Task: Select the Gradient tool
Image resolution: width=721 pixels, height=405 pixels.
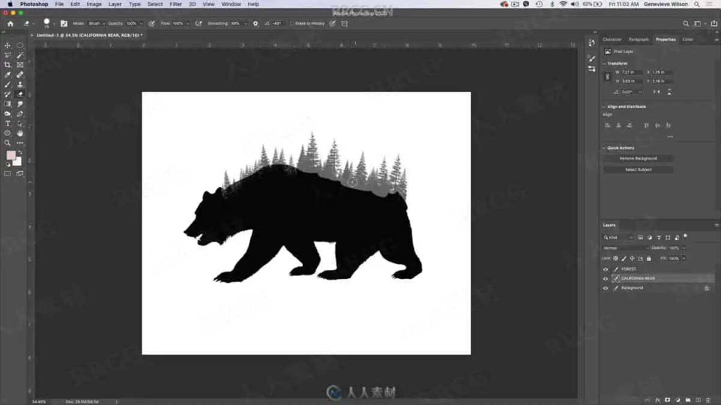Action: 8,104
